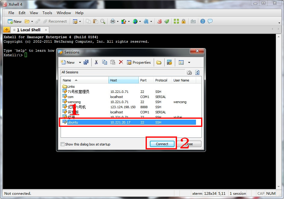
Task: Click the Font icon in main toolbar
Action: 146,21
